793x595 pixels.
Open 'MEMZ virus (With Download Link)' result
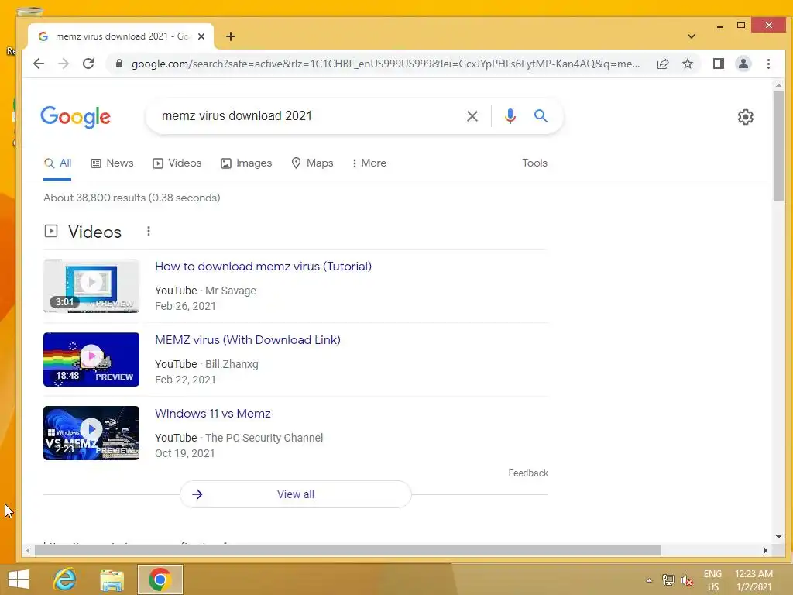tap(247, 340)
